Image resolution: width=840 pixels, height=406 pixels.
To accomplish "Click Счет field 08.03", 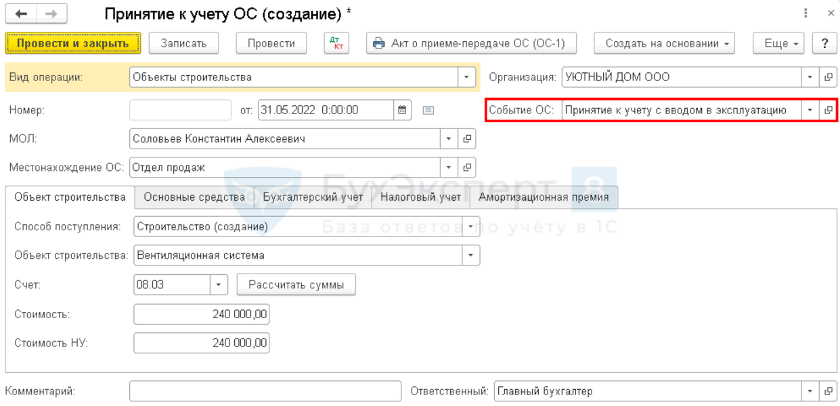I will (x=172, y=284).
